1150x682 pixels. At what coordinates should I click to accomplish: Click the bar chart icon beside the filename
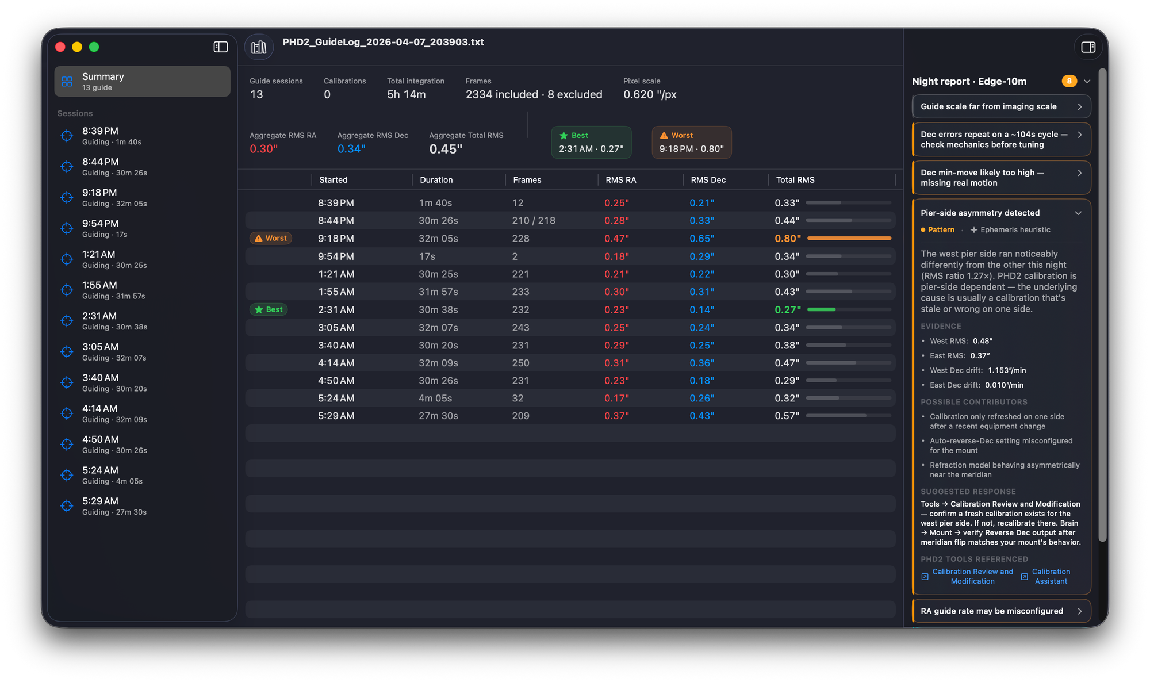259,47
